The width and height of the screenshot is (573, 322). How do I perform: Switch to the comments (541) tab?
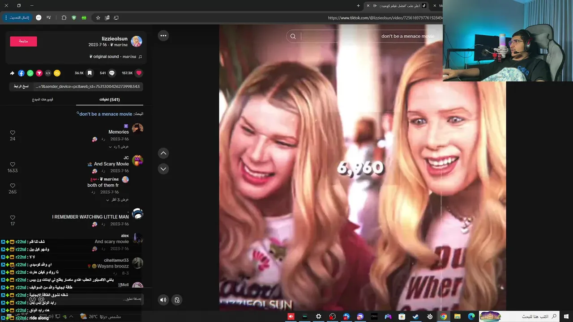pyautogui.click(x=110, y=99)
